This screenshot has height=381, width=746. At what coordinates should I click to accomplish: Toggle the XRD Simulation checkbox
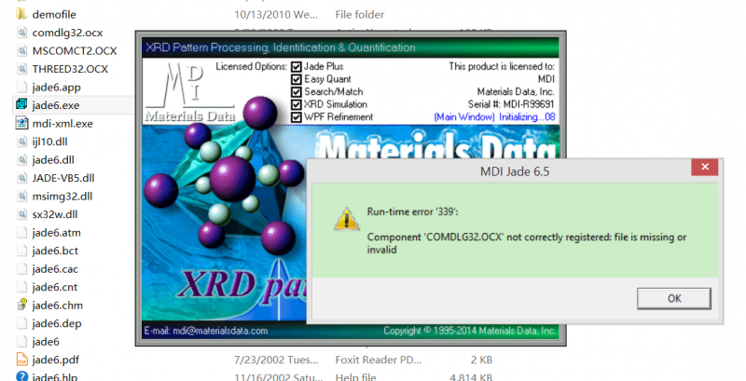(296, 104)
